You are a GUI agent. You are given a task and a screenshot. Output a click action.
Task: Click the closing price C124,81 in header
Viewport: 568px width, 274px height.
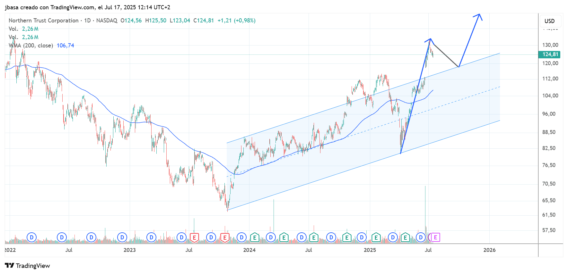tap(204, 21)
